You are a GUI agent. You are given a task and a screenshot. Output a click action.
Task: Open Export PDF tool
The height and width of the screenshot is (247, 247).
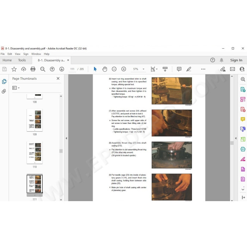click(x=243, y=89)
